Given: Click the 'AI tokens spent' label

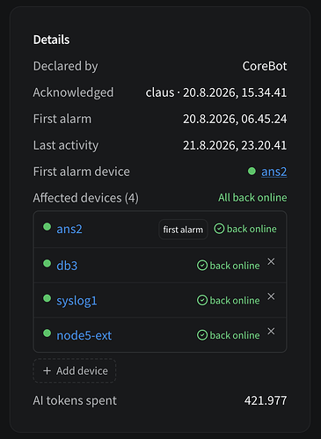Looking at the screenshot, I should [x=75, y=400].
